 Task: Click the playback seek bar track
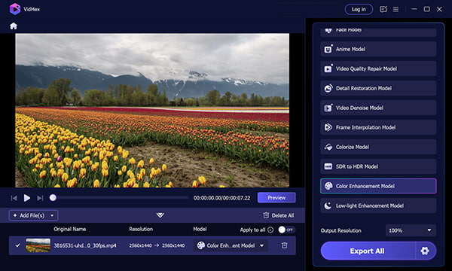click(121, 198)
